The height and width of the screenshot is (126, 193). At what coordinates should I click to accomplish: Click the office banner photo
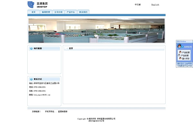tap(96, 31)
